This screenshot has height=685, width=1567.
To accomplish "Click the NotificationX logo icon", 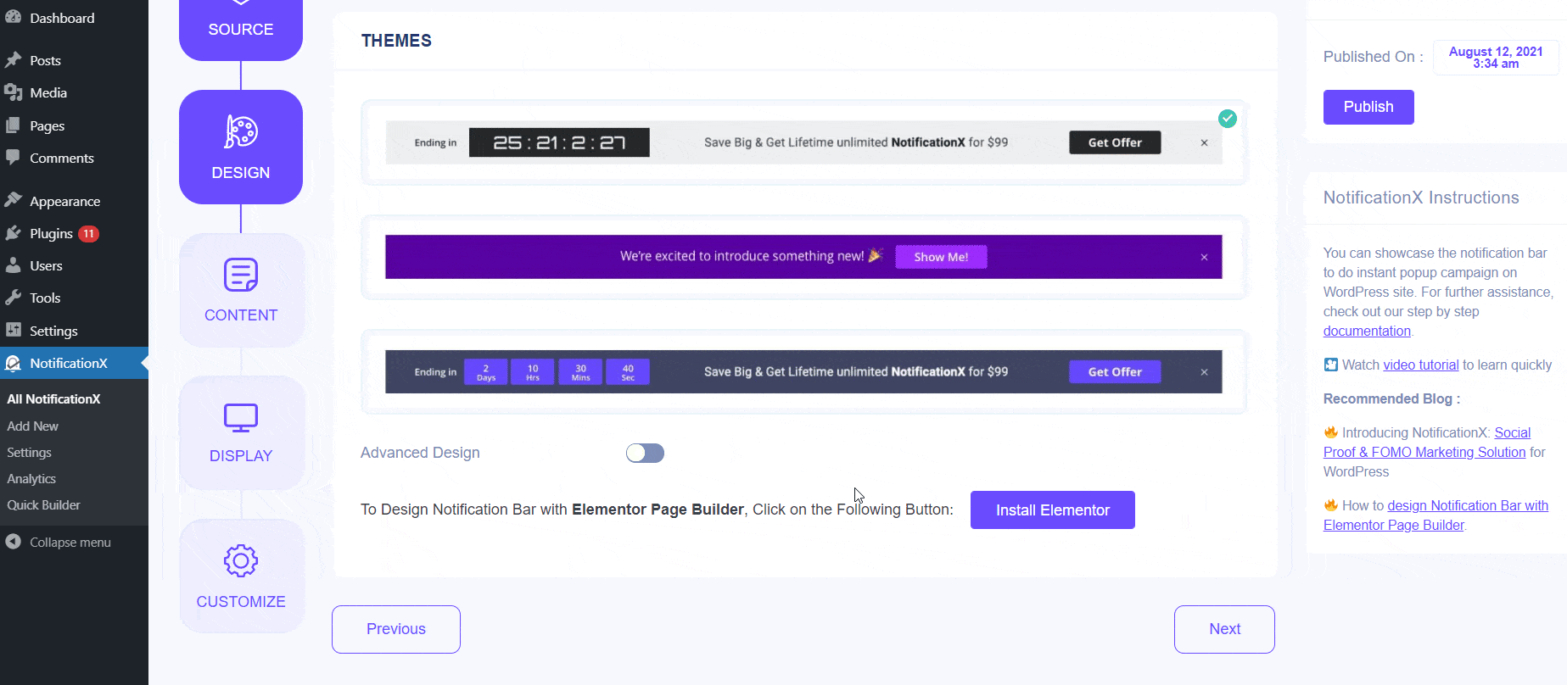I will point(13,363).
